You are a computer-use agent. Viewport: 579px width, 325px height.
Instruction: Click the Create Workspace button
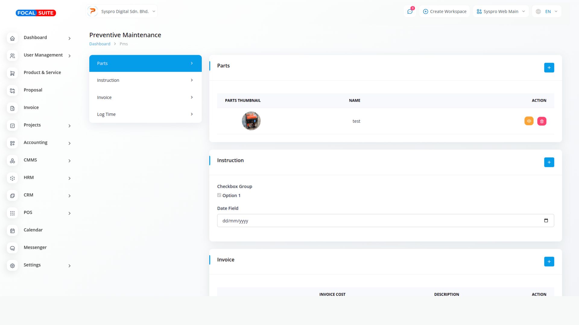click(x=445, y=11)
